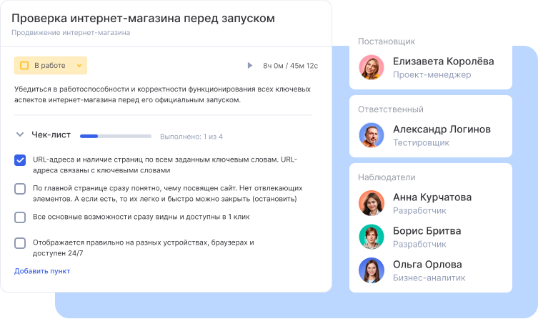Check 'Все основные возможности' checklist item
The image size is (538, 319).
(x=20, y=217)
